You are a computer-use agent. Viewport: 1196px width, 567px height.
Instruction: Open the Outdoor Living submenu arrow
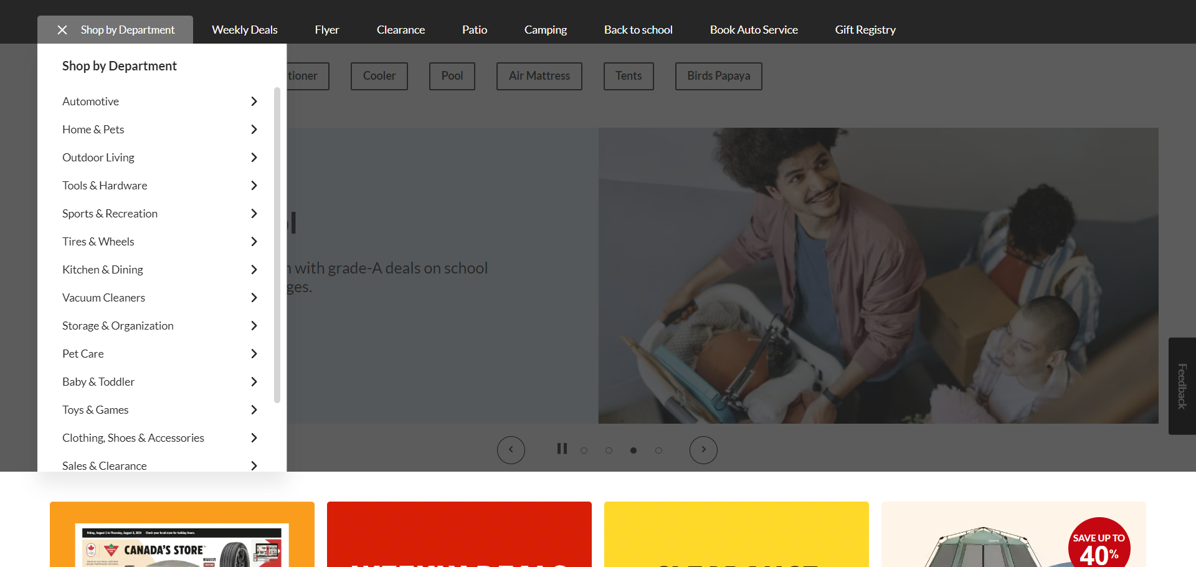pyautogui.click(x=254, y=158)
